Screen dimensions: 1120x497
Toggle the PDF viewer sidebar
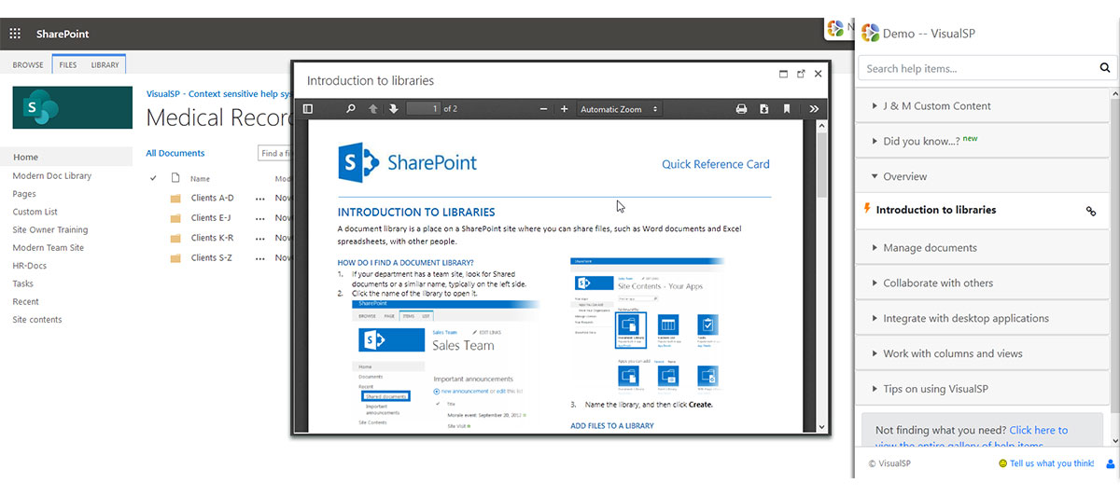tap(308, 109)
